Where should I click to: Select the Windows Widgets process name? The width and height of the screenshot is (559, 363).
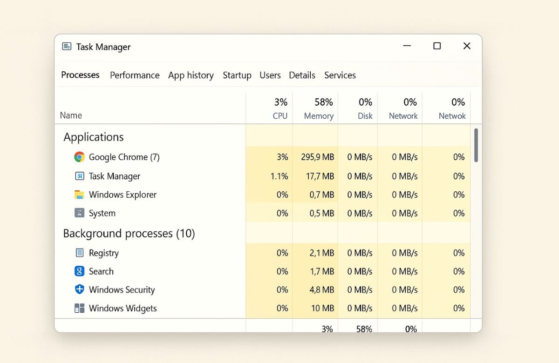click(123, 308)
